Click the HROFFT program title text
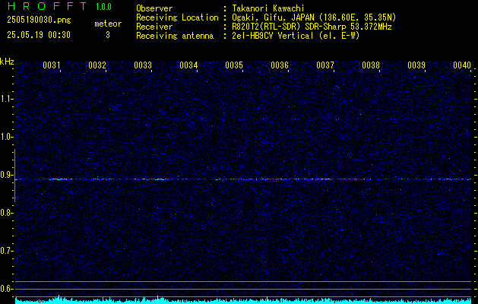478x304 pixels. 47,6
